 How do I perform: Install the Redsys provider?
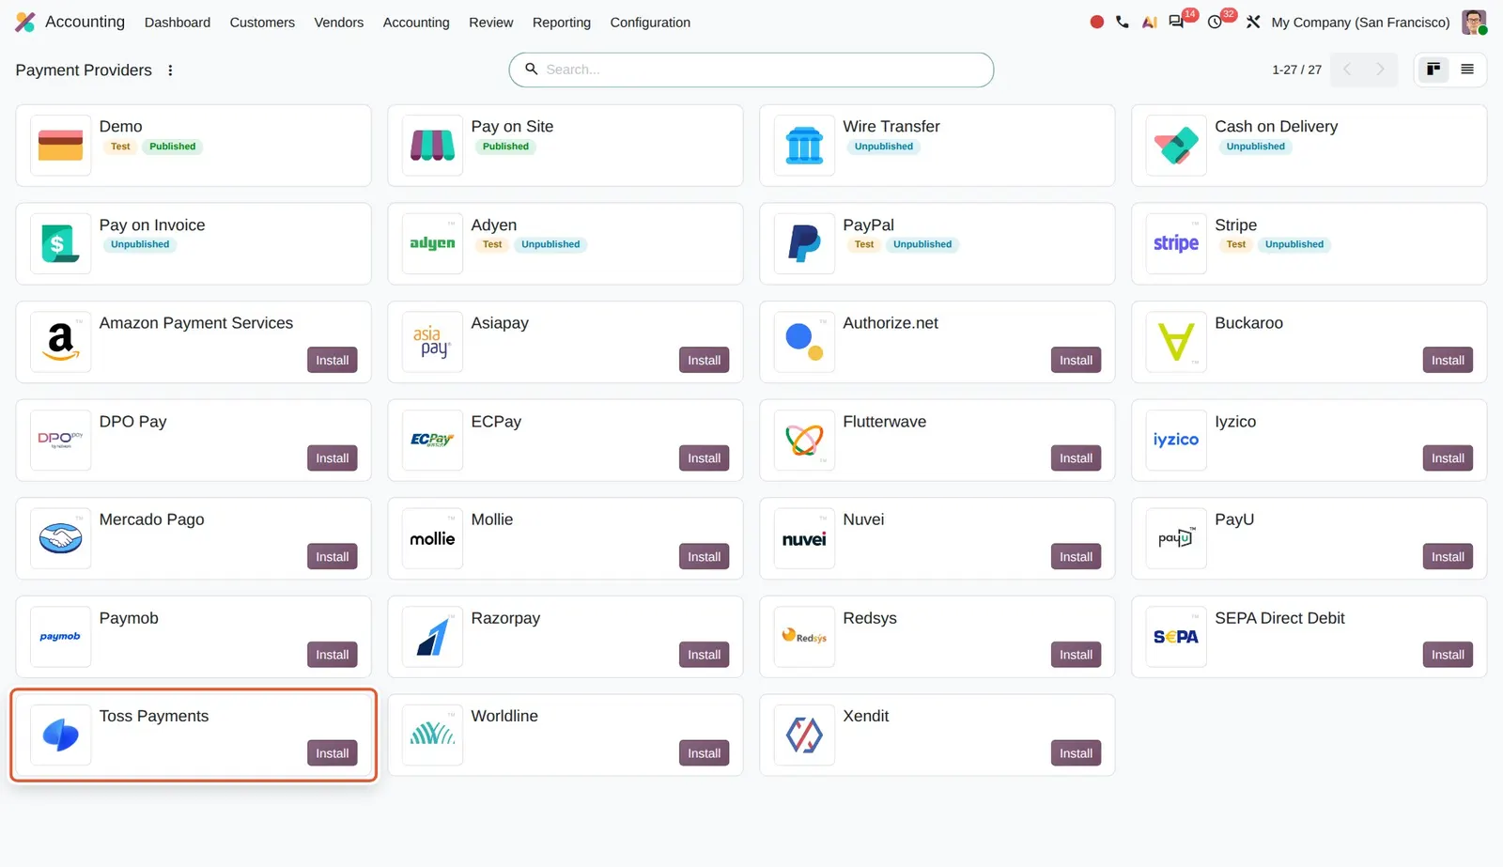click(x=1076, y=655)
